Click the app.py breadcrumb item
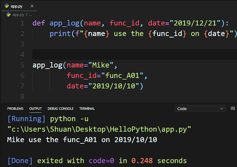 click(18, 15)
